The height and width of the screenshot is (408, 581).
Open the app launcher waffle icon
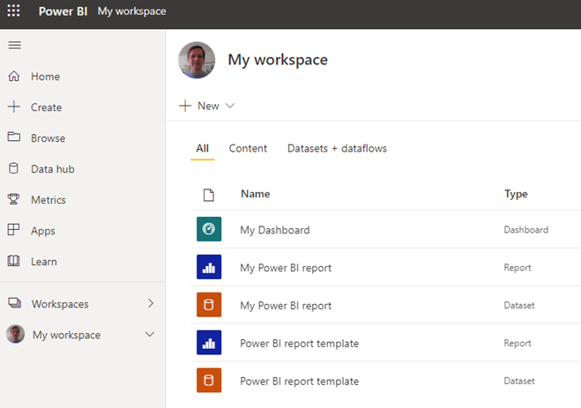14,11
